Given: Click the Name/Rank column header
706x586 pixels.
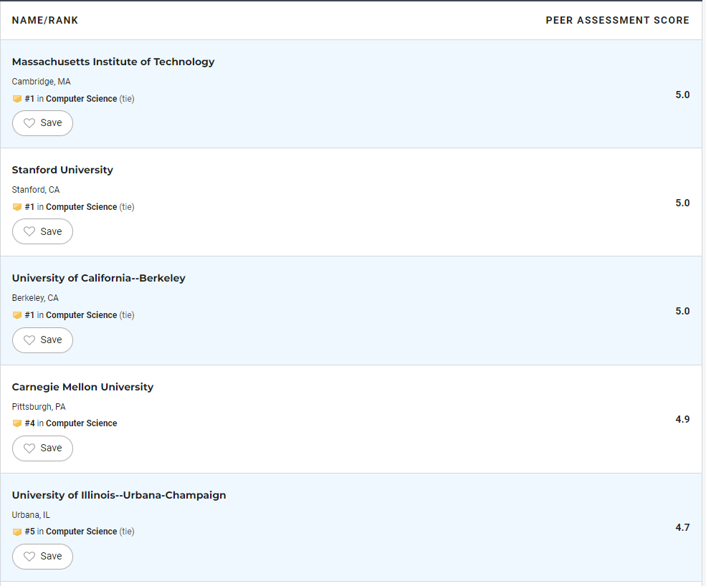Looking at the screenshot, I should click(x=45, y=20).
